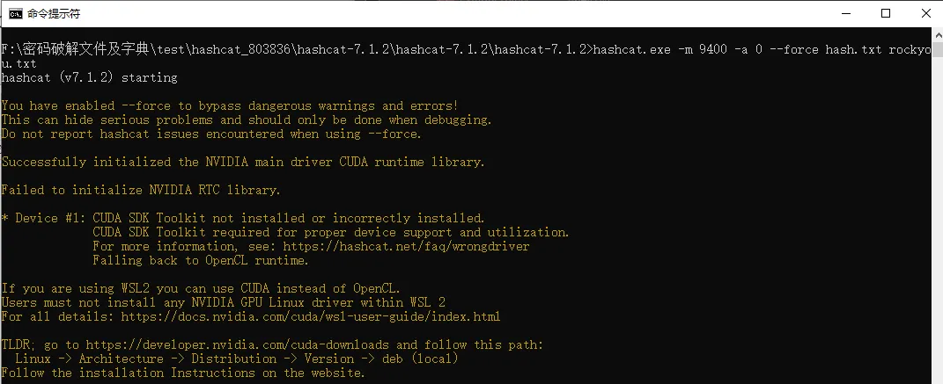Click the vertical scrollbar thumb
This screenshot has height=384, width=943.
click(938, 48)
